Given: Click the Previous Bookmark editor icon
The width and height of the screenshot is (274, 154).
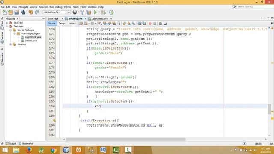Looking at the screenshot, I should pos(125,24).
